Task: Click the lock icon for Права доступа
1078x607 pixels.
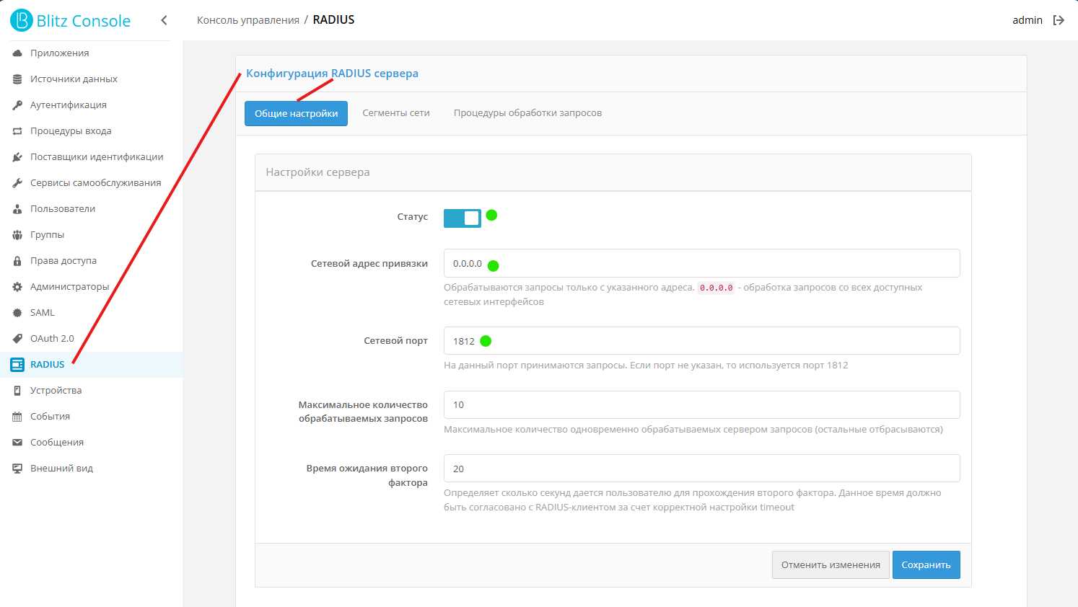Action: click(x=17, y=261)
